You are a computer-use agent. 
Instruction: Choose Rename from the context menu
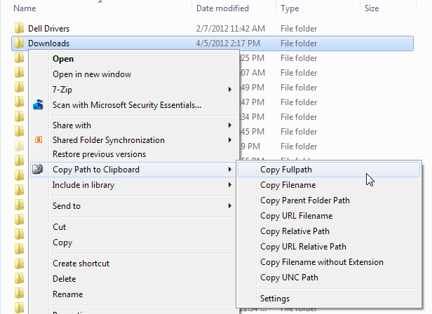click(68, 294)
